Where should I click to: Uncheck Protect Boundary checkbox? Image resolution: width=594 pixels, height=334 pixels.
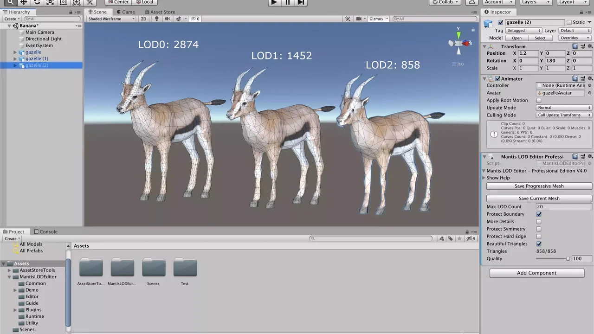(x=539, y=214)
